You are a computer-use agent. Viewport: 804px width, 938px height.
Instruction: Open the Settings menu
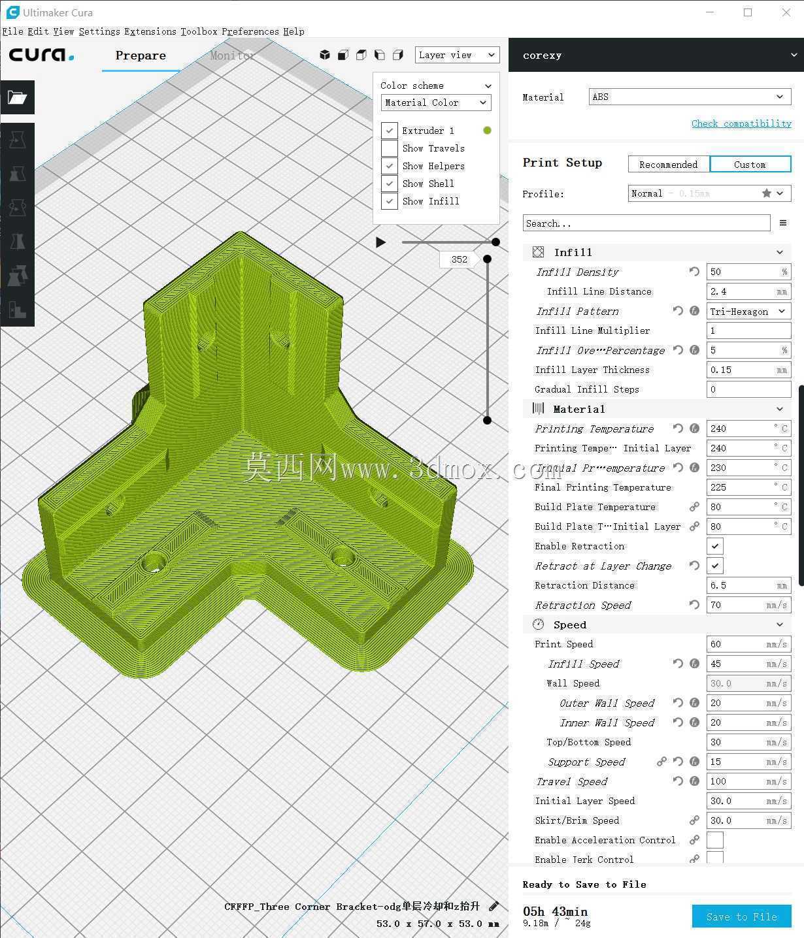click(99, 31)
